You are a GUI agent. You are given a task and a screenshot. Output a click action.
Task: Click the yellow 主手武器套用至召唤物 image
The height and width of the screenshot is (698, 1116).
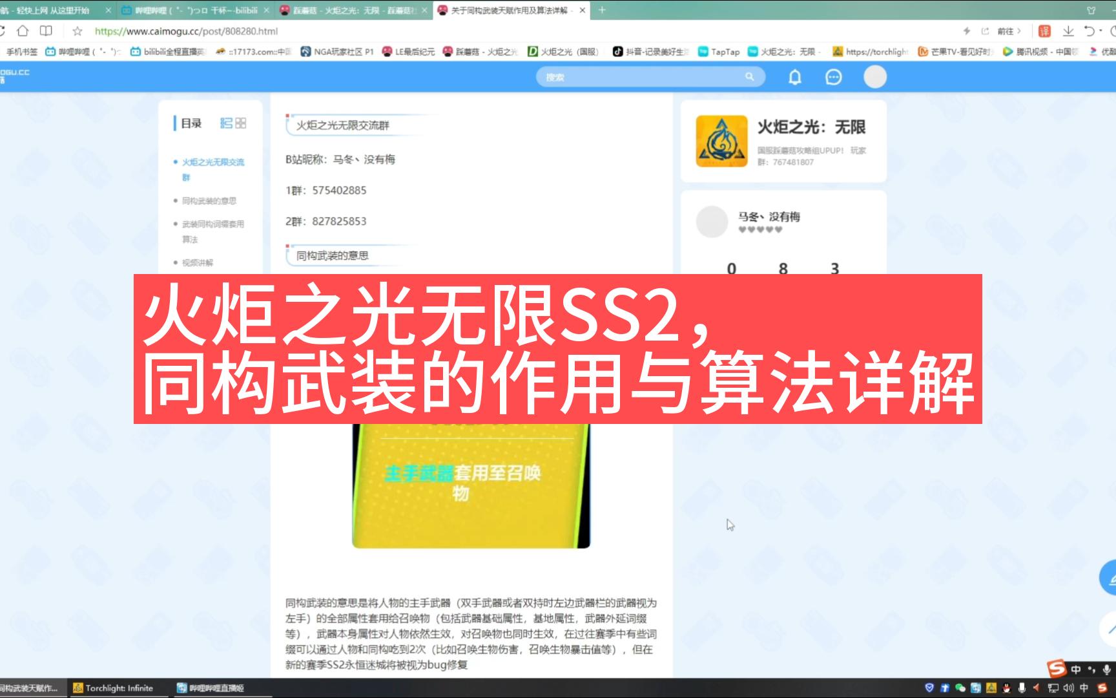coord(471,486)
